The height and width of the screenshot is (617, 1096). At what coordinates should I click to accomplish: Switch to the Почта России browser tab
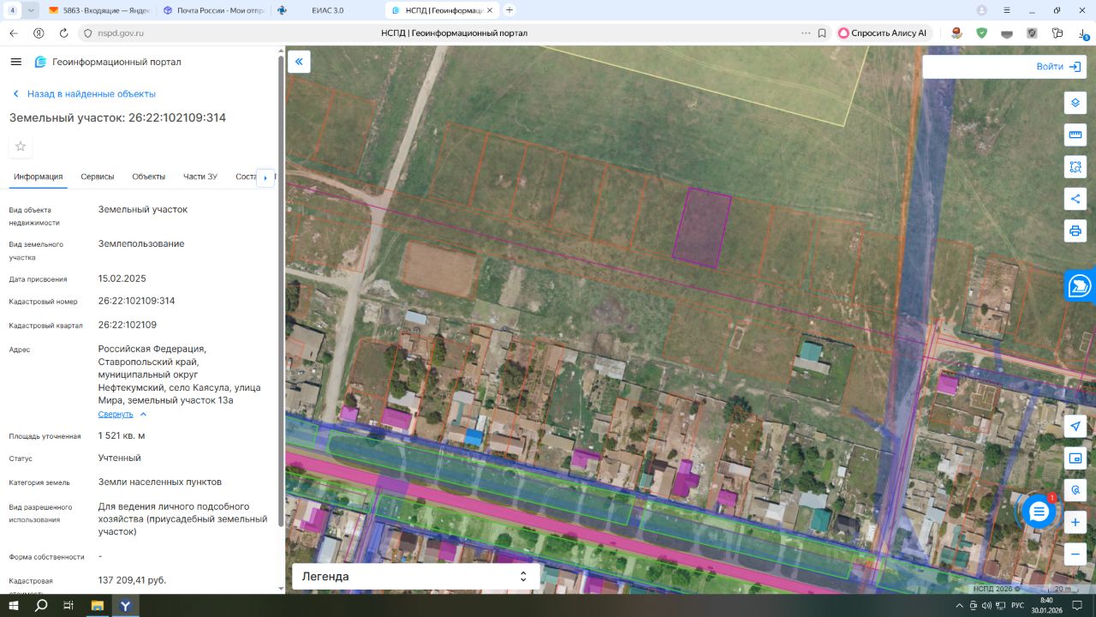coord(212,10)
